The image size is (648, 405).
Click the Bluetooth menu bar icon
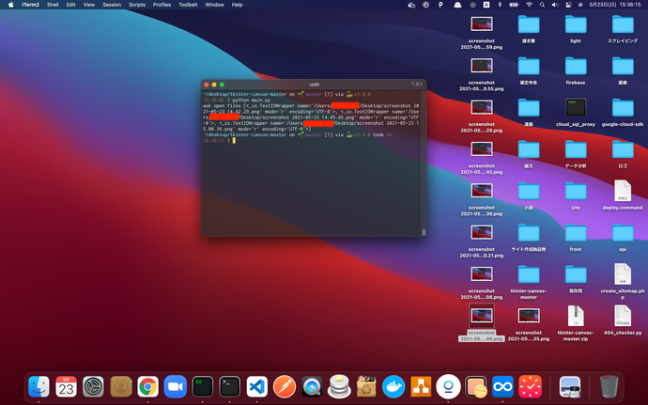pyautogui.click(x=500, y=5)
